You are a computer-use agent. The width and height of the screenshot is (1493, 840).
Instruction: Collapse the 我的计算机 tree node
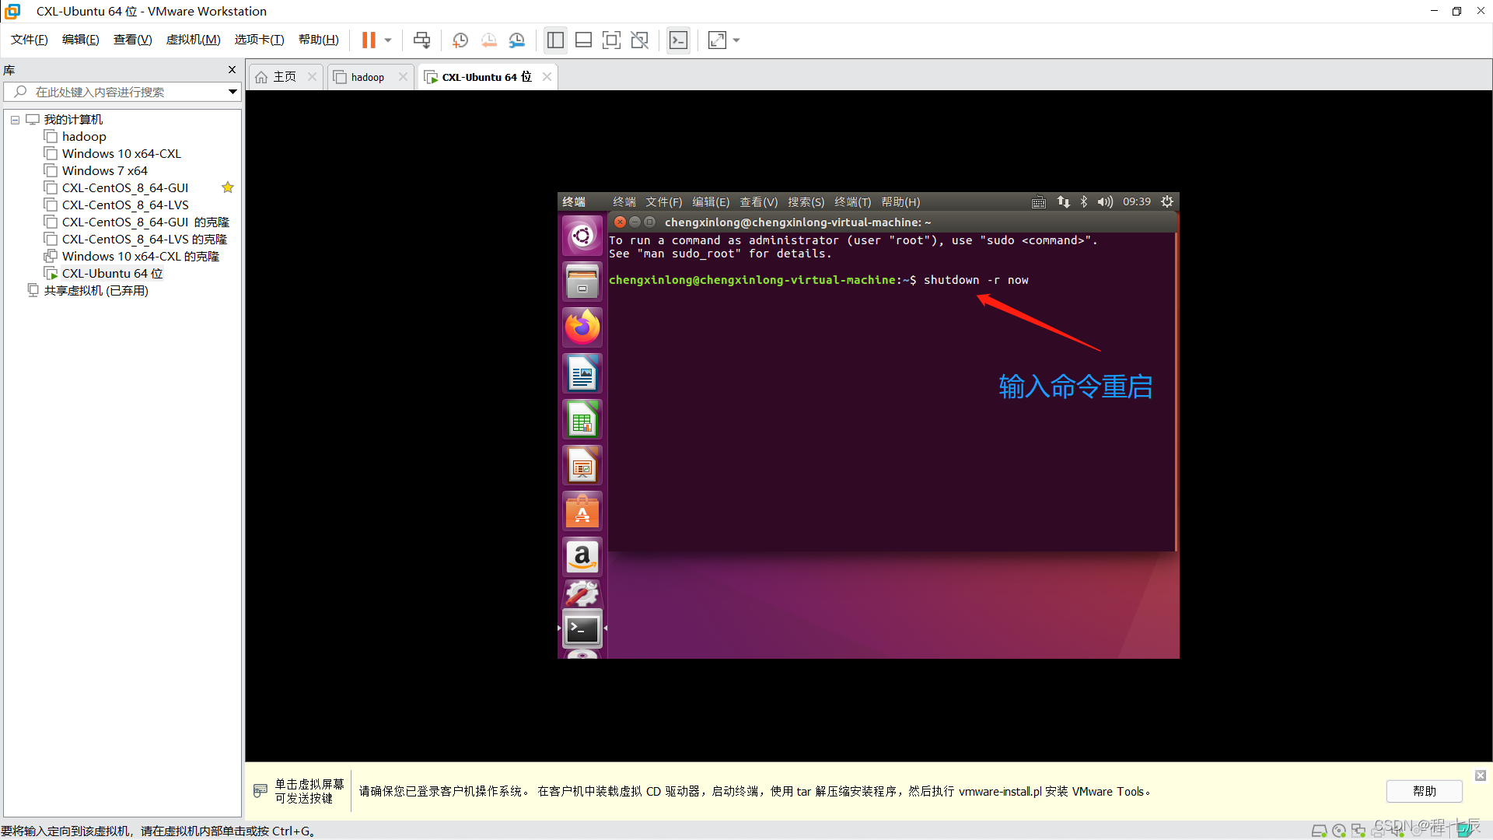[15, 120]
